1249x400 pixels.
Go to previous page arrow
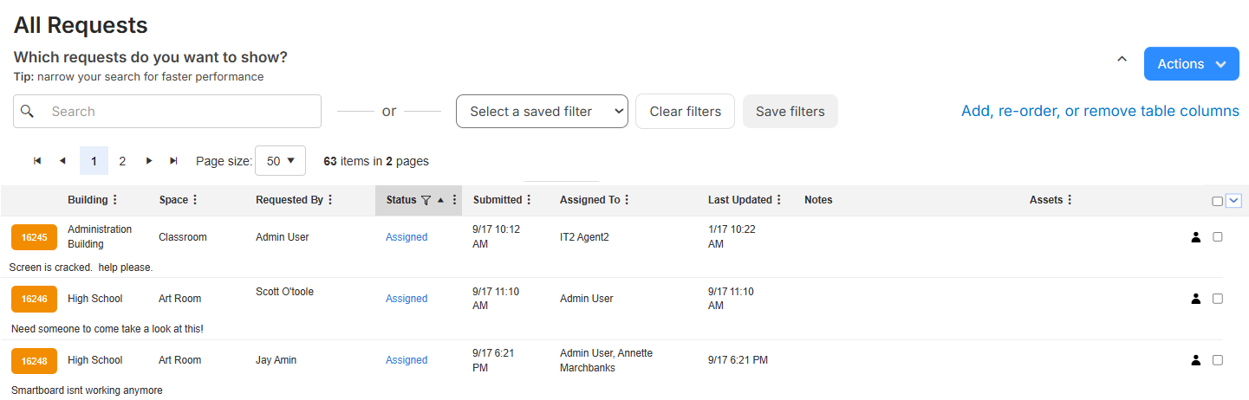(62, 161)
